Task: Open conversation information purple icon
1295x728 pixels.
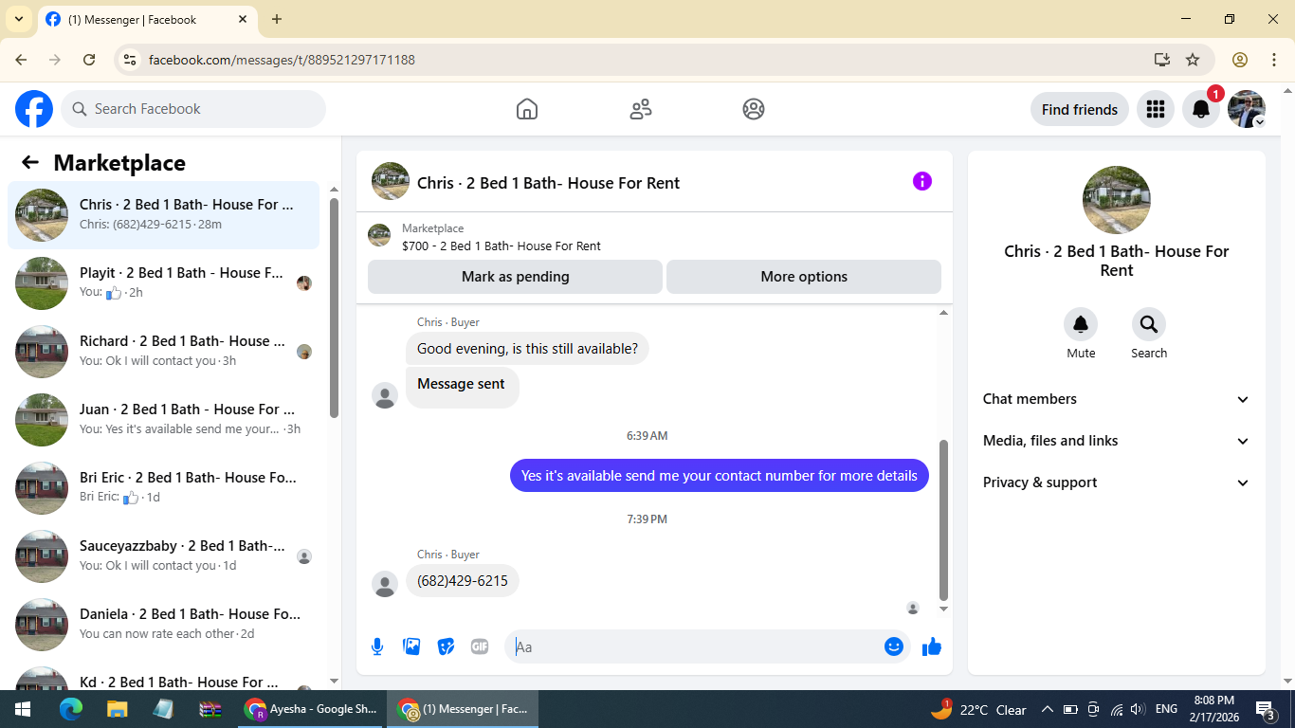Action: click(922, 181)
